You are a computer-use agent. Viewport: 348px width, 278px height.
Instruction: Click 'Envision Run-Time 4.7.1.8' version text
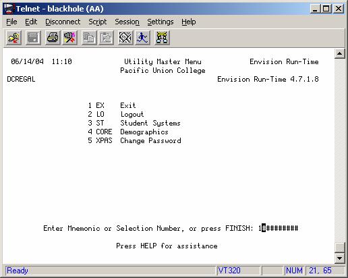[268, 79]
